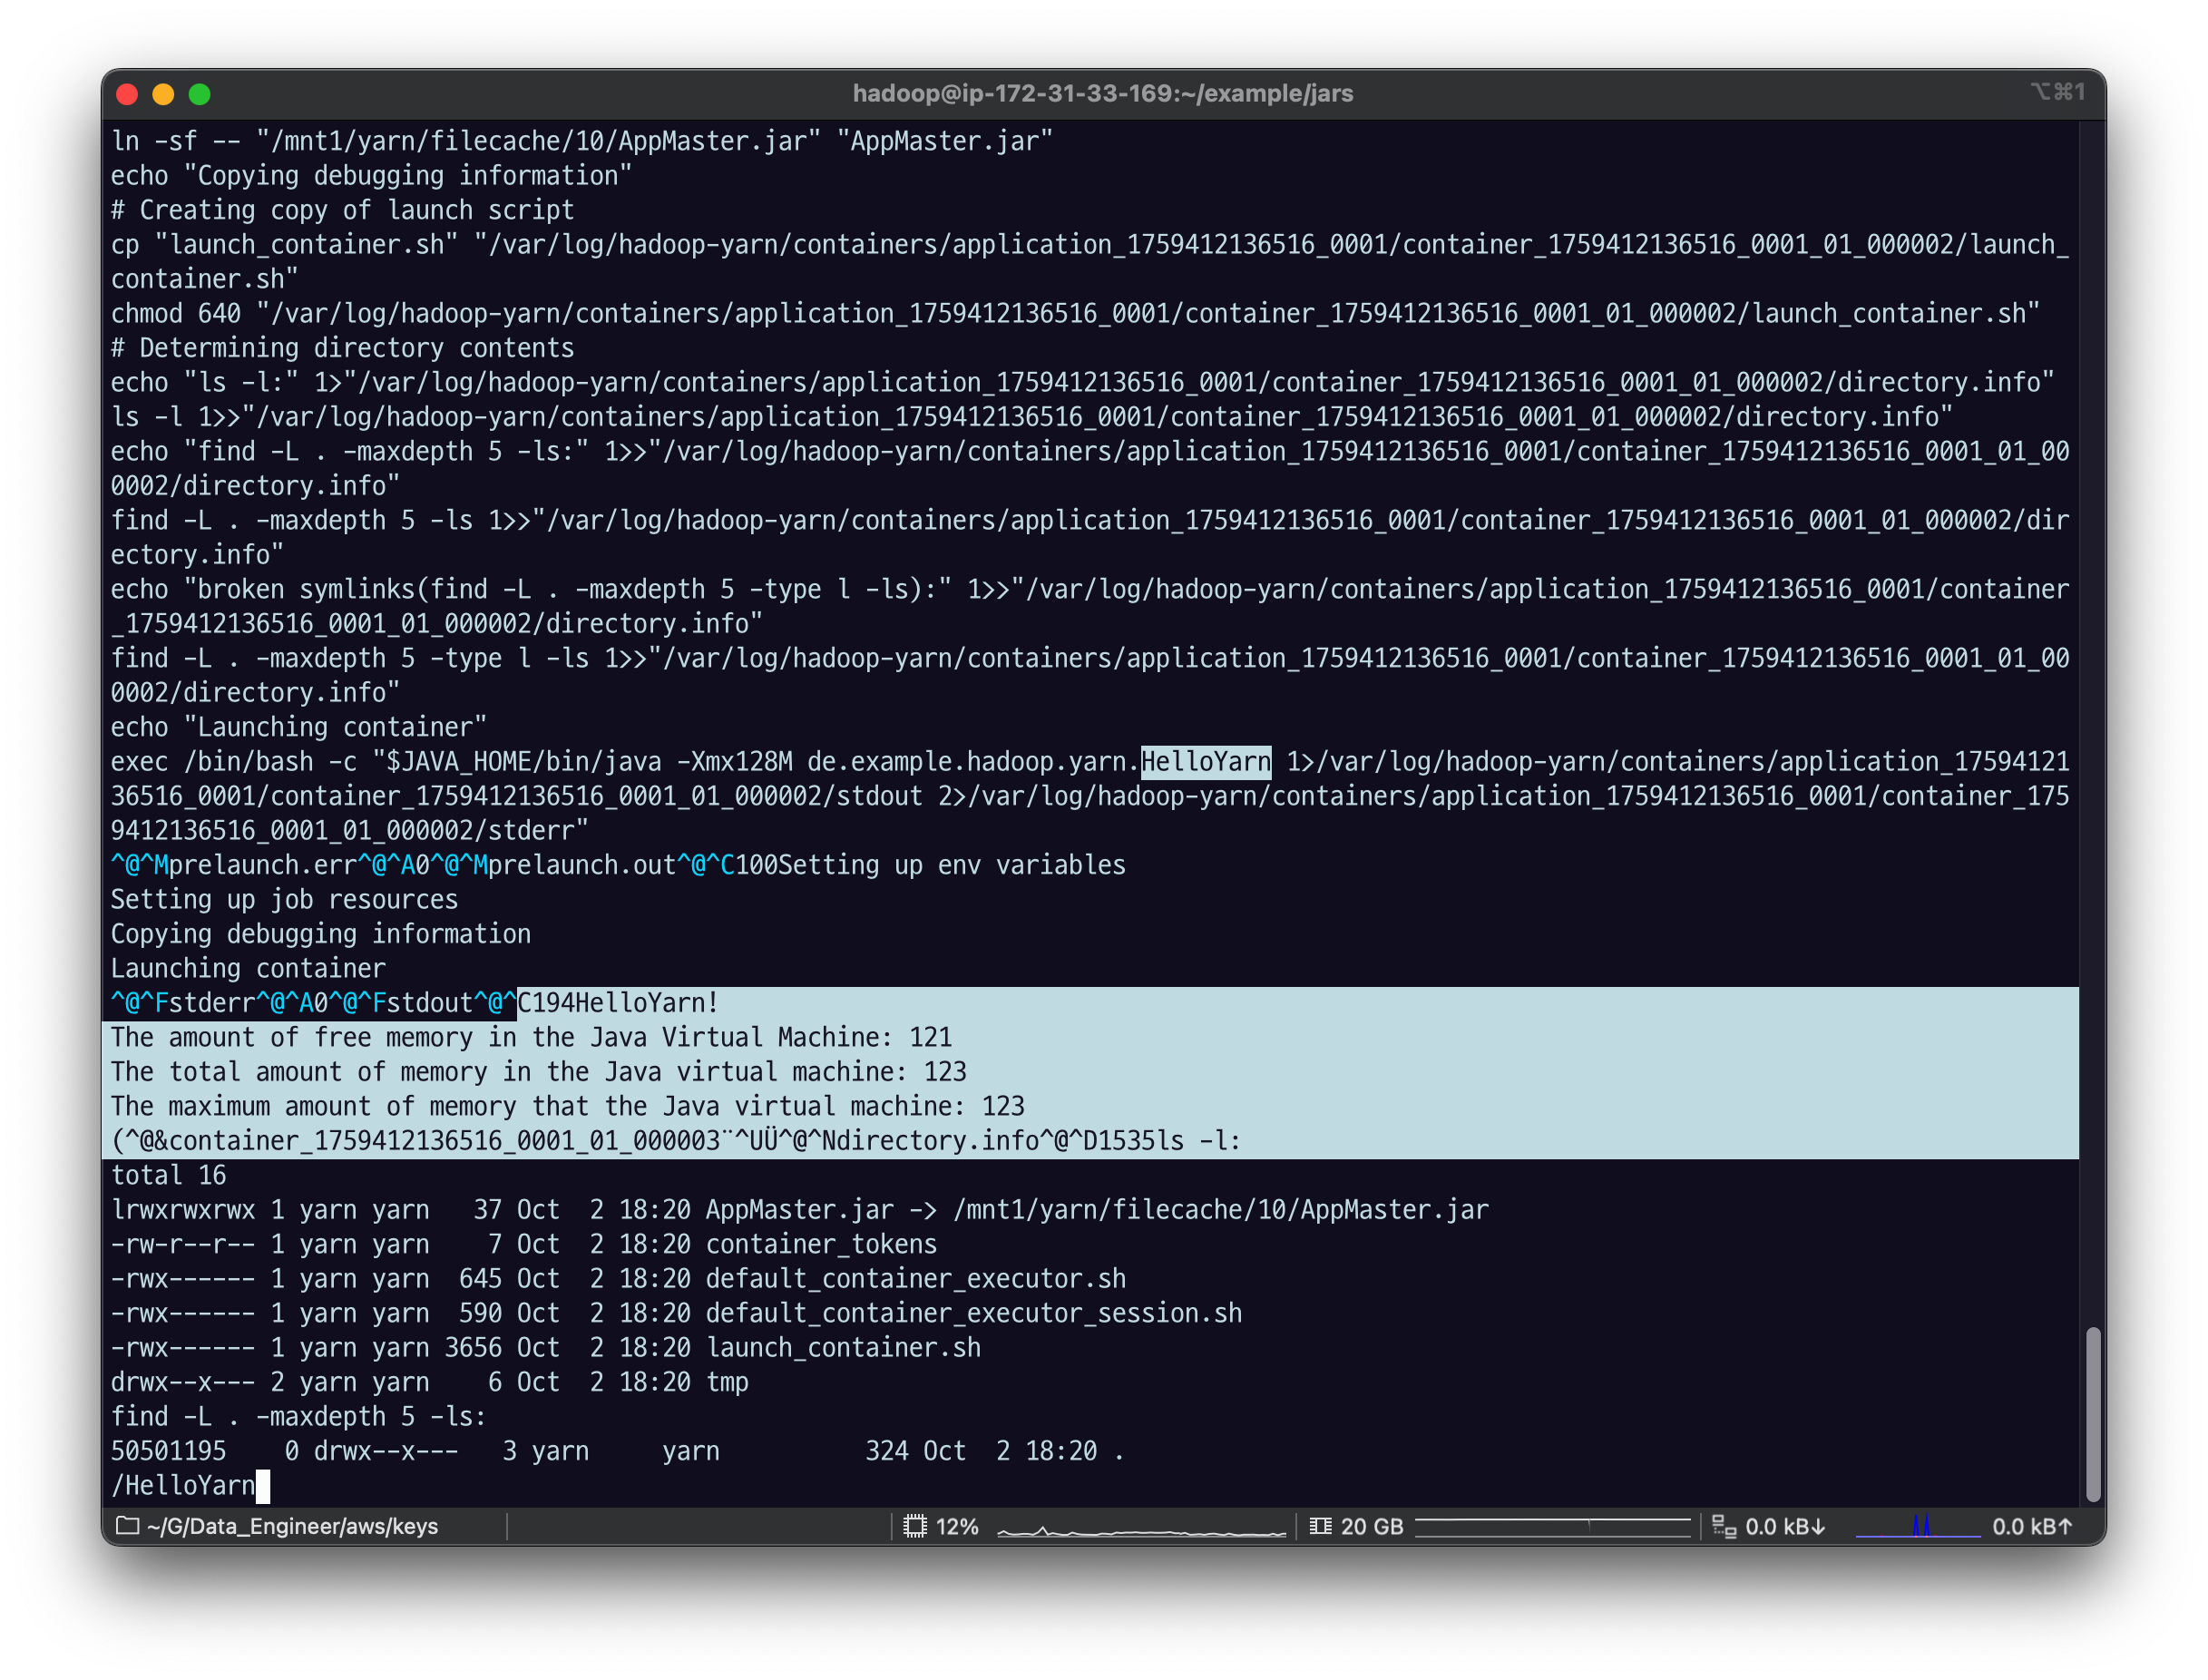Click the launch_container.sh entry in the listing

(843, 1347)
